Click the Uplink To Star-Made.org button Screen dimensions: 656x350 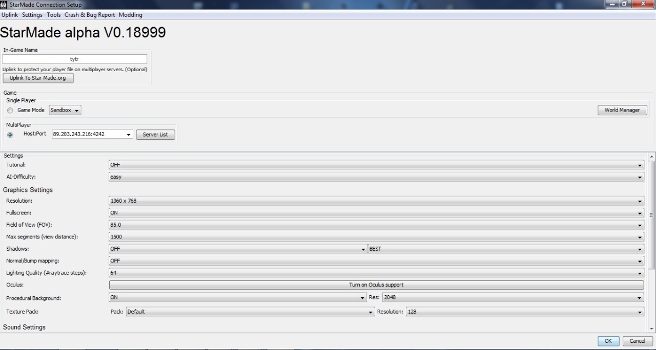38,78
